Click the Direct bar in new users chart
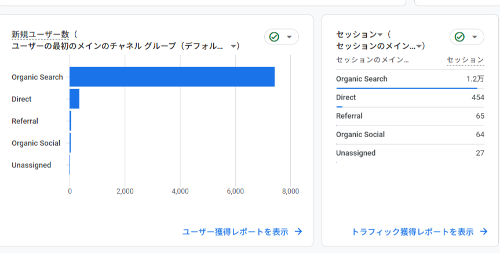This screenshot has height=253, width=500. 74,99
